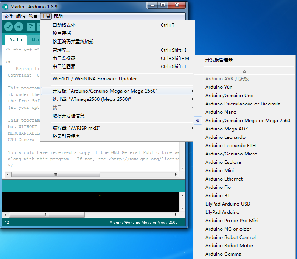Click the console scrollbar right arrow
The width and height of the screenshot is (297, 259).
pos(176,215)
